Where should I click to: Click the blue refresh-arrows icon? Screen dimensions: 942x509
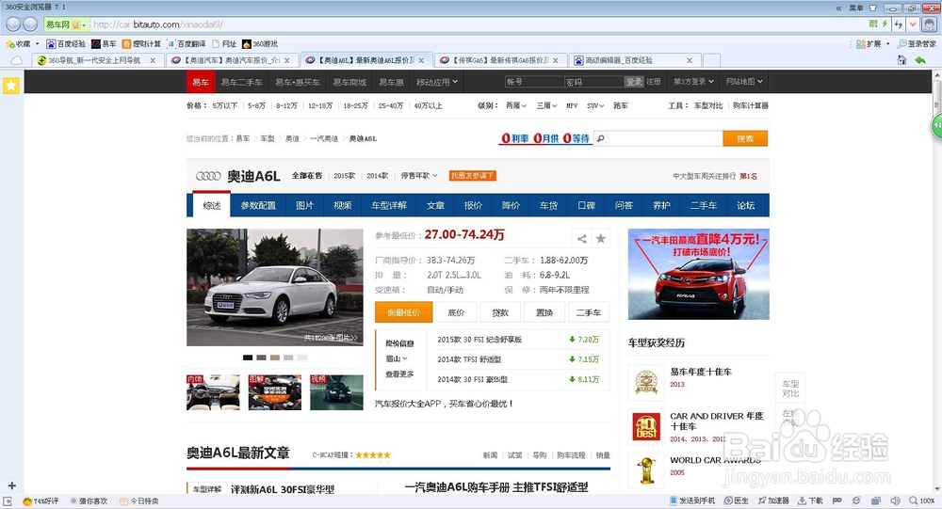pyautogui.click(x=899, y=24)
